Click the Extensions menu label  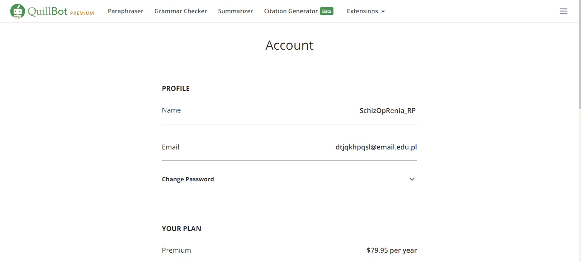pyautogui.click(x=362, y=11)
